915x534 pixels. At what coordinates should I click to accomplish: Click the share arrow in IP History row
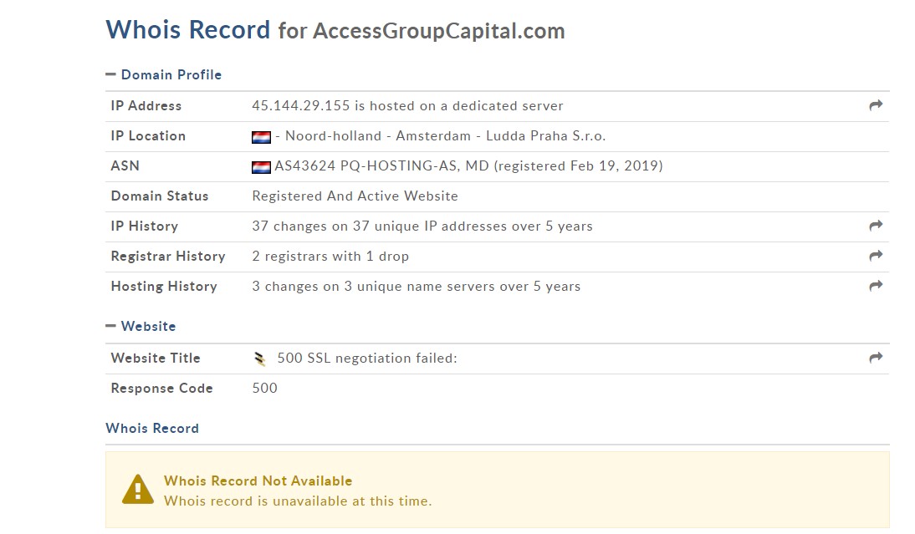876,226
